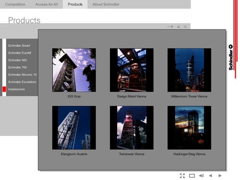This screenshot has width=240, height=180.
Task: Open the Millennium Tower Vienna photo
Action: [189, 70]
